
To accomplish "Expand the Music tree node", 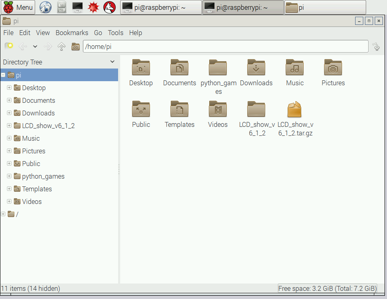I will pyautogui.click(x=9, y=138).
